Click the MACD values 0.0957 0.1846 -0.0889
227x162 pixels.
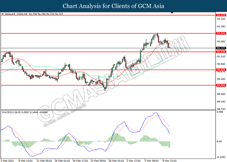pos(34,112)
